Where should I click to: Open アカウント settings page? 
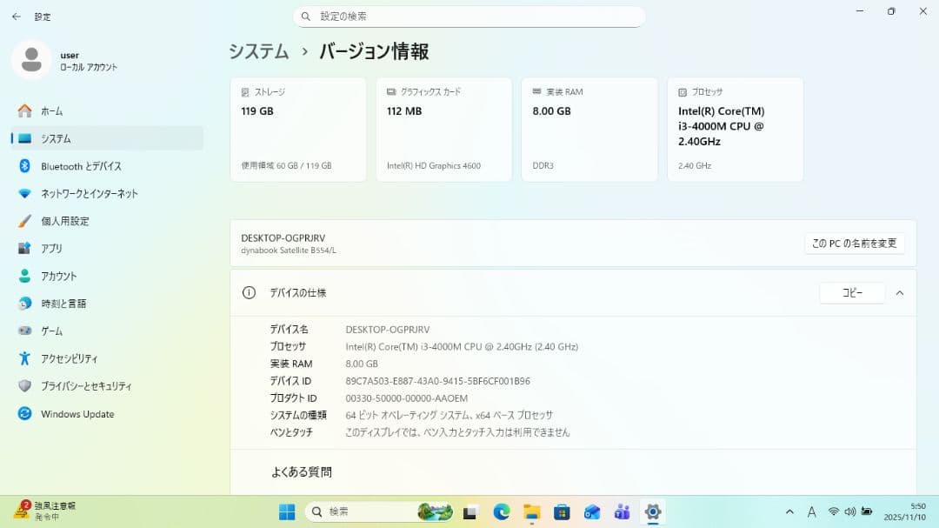pos(58,276)
